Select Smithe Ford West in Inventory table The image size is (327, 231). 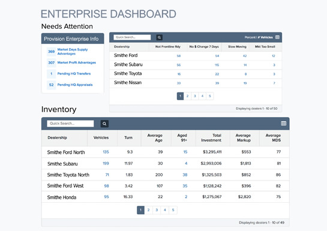pyautogui.click(x=65, y=186)
